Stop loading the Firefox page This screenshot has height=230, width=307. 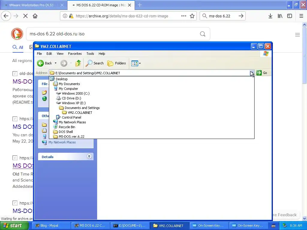pos(25,16)
